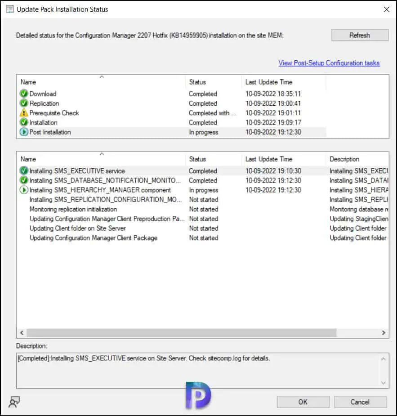The width and height of the screenshot is (397, 416).
Task: Select Updating Configuration Manager Client Preproduction row
Action: 203,219
